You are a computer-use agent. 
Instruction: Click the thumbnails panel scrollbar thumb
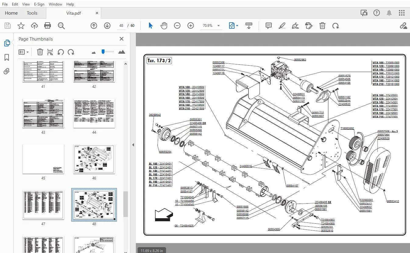pyautogui.click(x=125, y=204)
